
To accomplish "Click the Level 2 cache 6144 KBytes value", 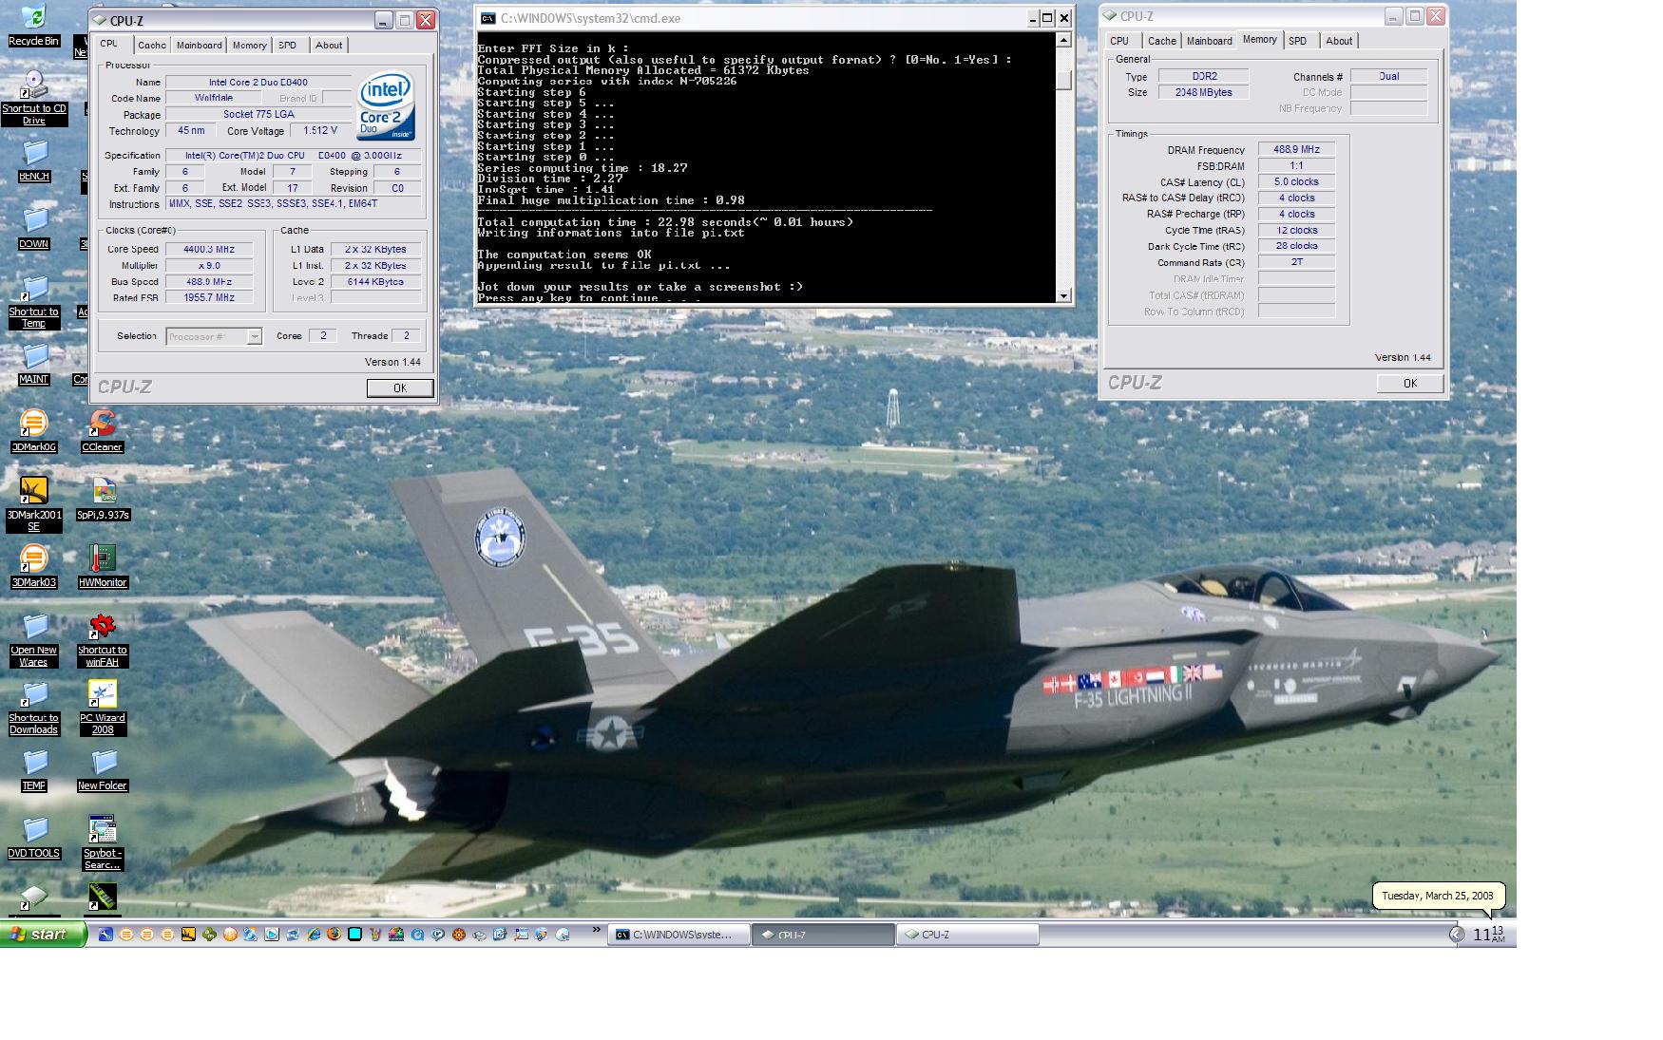I will tap(375, 281).
